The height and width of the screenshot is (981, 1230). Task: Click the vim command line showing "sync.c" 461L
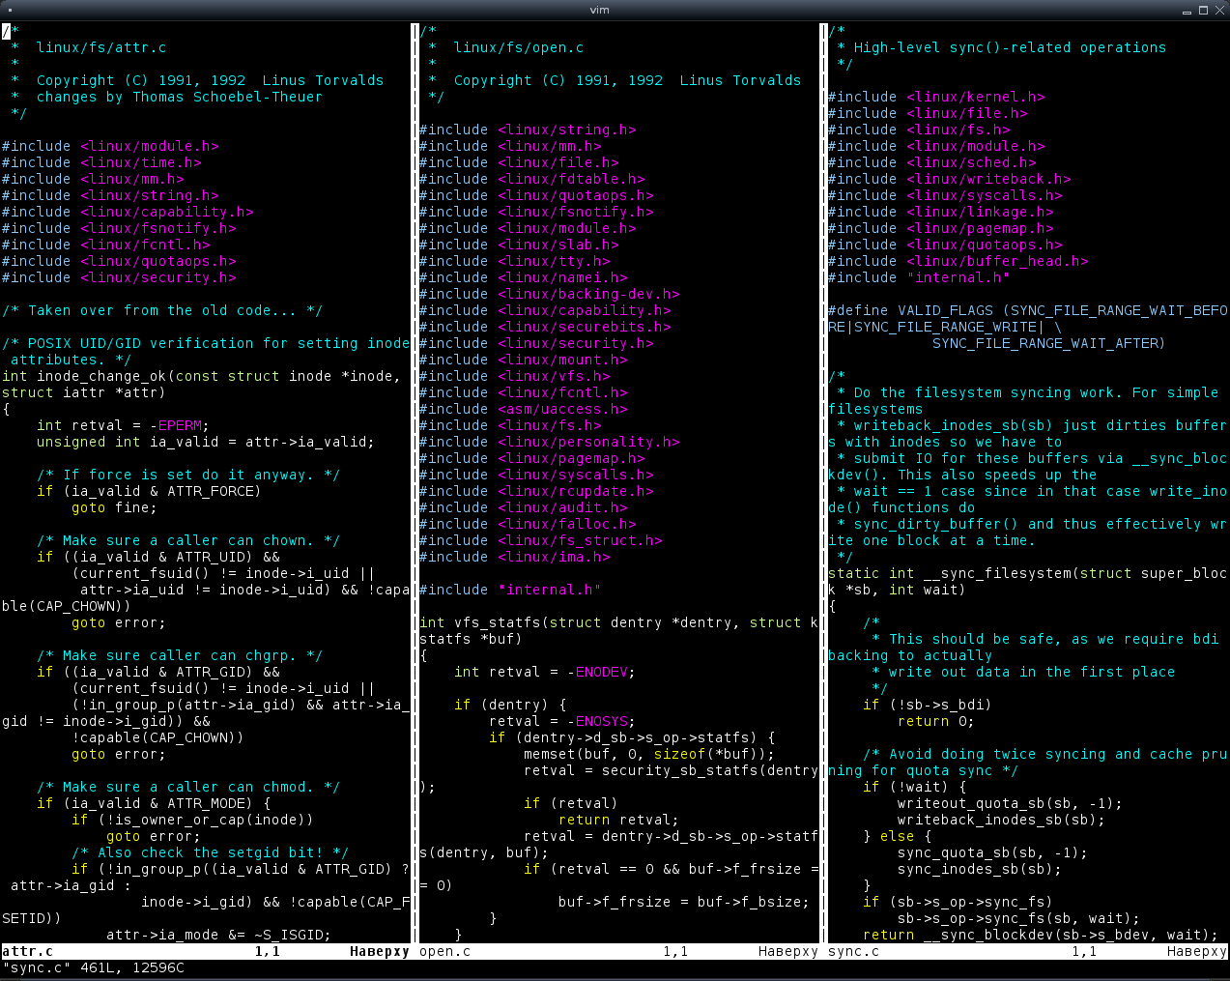tap(93, 967)
